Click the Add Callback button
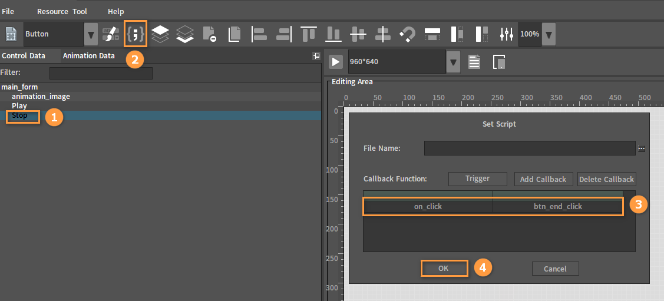664x301 pixels. click(543, 179)
